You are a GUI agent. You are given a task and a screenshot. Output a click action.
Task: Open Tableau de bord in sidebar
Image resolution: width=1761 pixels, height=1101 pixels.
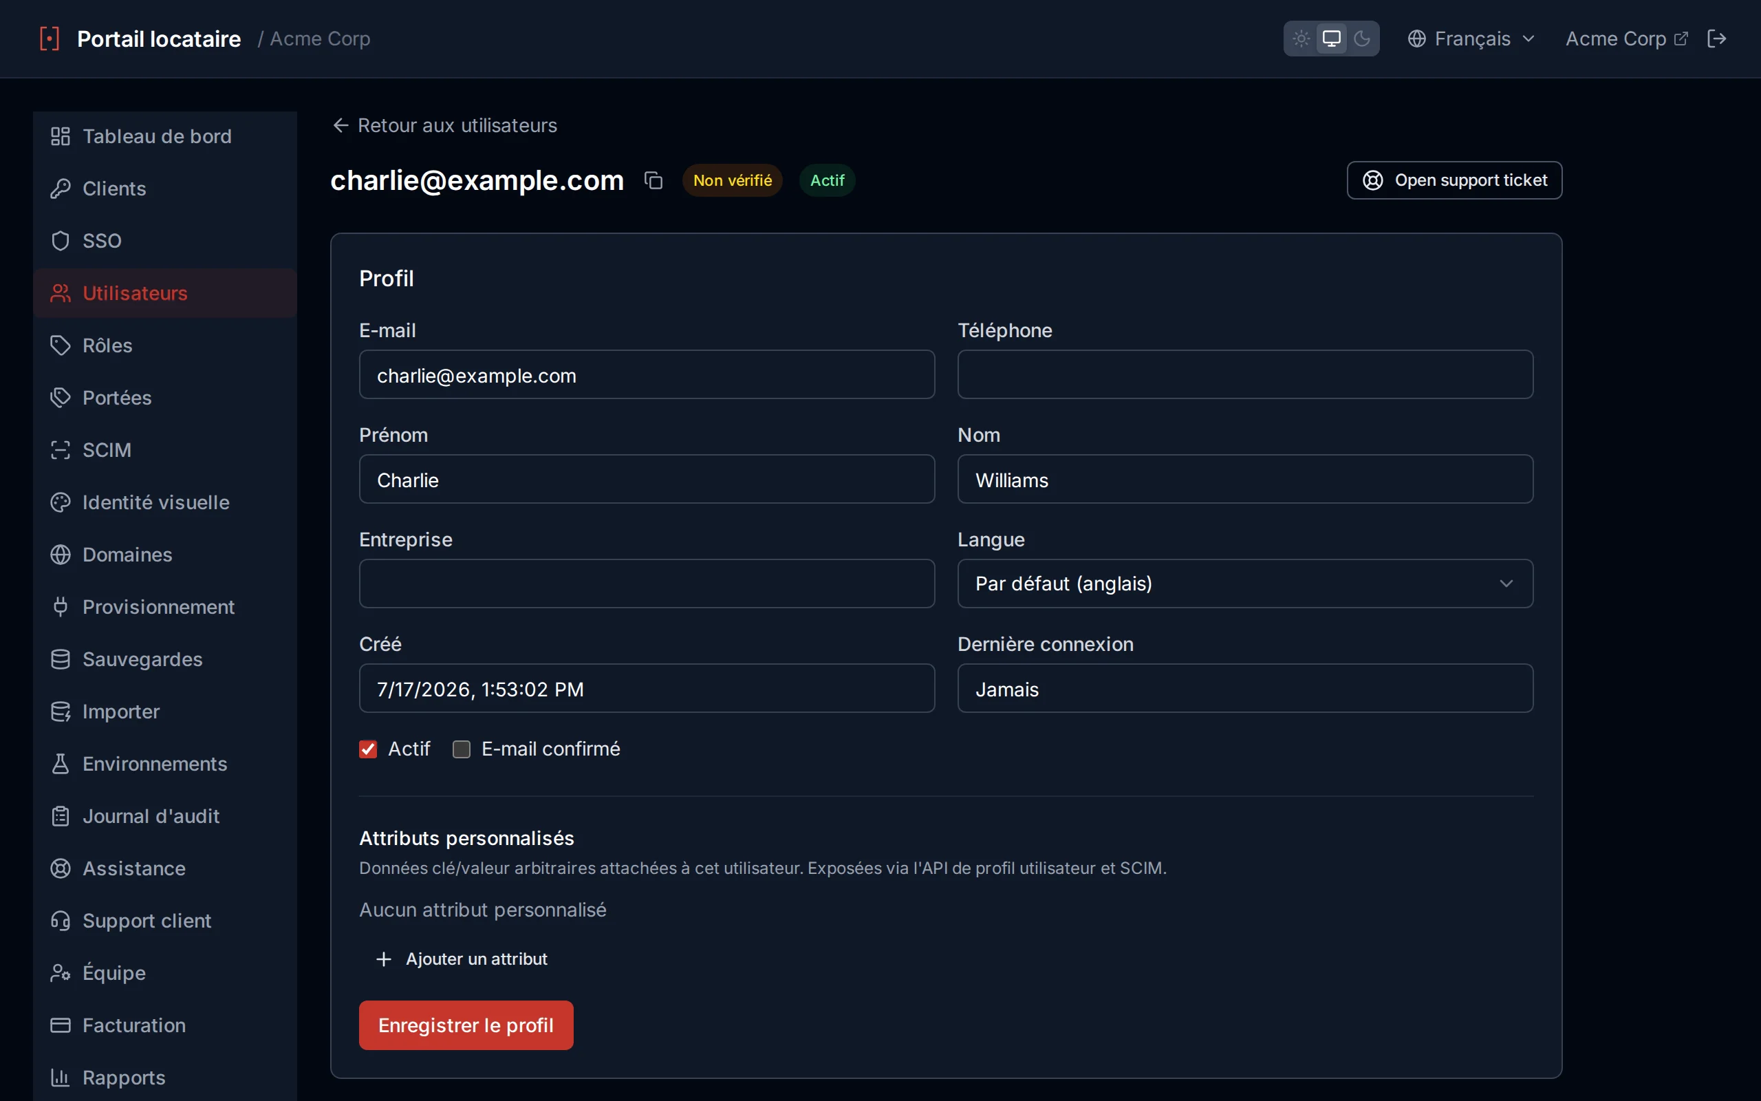[165, 136]
